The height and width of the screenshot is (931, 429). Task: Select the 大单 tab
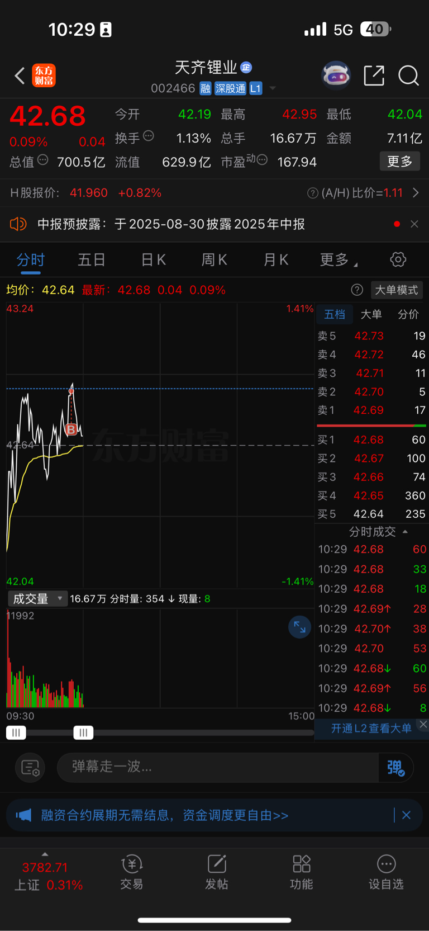pos(371,314)
